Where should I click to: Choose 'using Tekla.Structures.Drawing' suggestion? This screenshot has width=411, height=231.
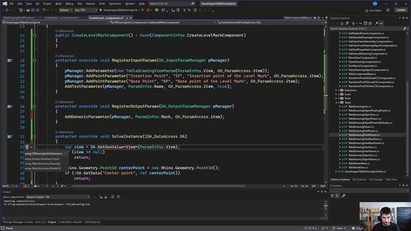[x=42, y=164]
